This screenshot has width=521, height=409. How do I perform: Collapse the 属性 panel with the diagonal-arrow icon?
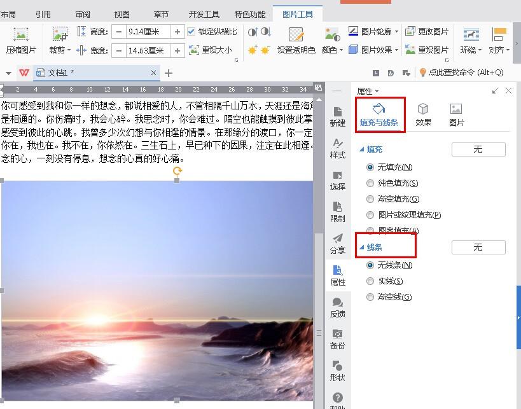pyautogui.click(x=495, y=91)
